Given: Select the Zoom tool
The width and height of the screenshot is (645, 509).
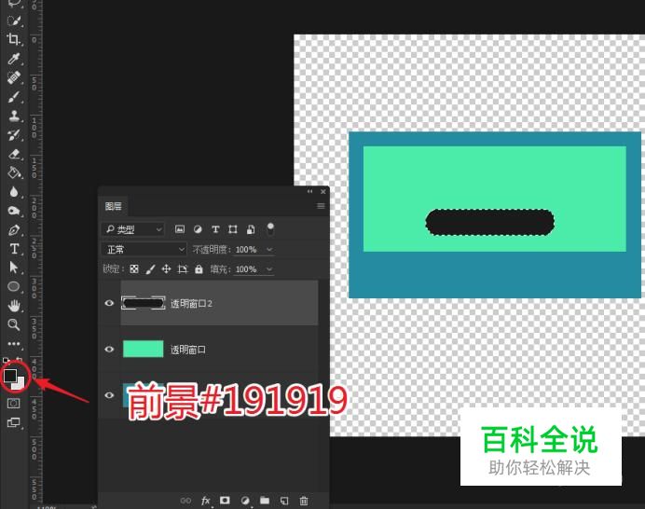Looking at the screenshot, I should tap(14, 324).
